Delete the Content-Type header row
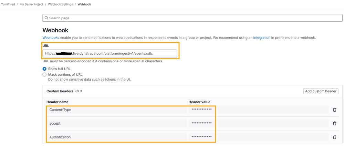 pyautogui.click(x=334, y=110)
